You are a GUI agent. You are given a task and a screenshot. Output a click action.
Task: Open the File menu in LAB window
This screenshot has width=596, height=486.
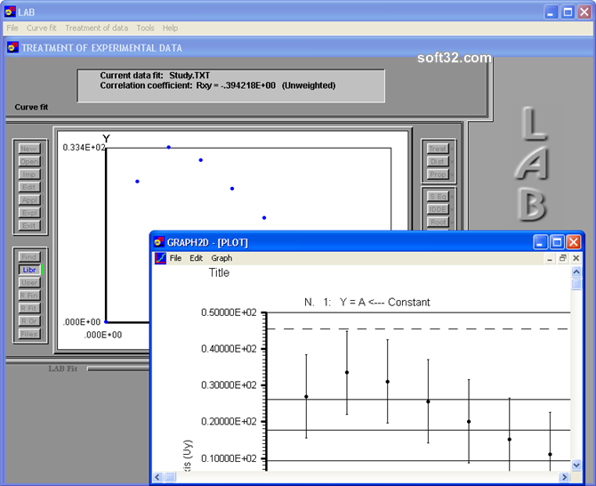(x=12, y=28)
